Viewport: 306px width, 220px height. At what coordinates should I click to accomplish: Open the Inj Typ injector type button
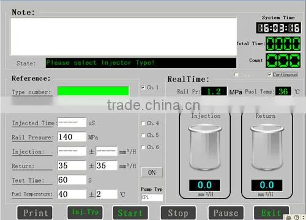coord(85,212)
